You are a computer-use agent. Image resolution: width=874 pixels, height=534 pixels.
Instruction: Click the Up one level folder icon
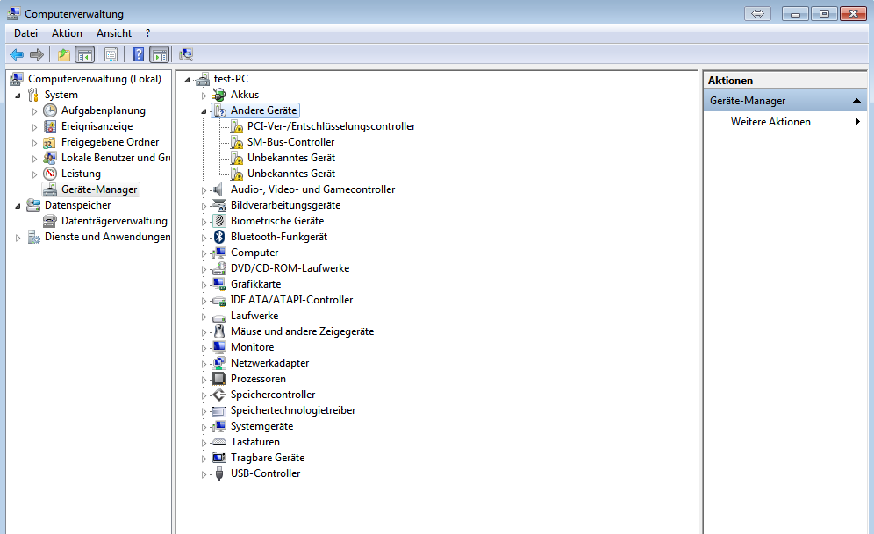point(64,54)
